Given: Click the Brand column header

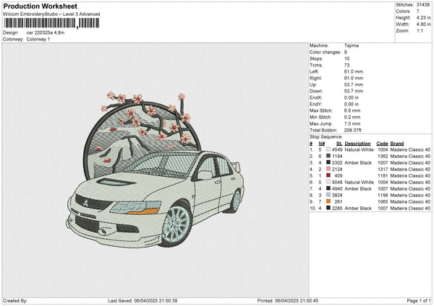Looking at the screenshot, I should click(397, 144).
